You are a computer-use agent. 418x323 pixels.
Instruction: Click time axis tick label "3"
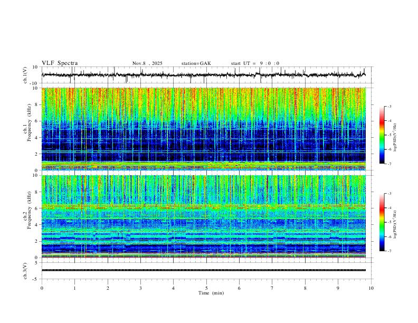pos(140,288)
